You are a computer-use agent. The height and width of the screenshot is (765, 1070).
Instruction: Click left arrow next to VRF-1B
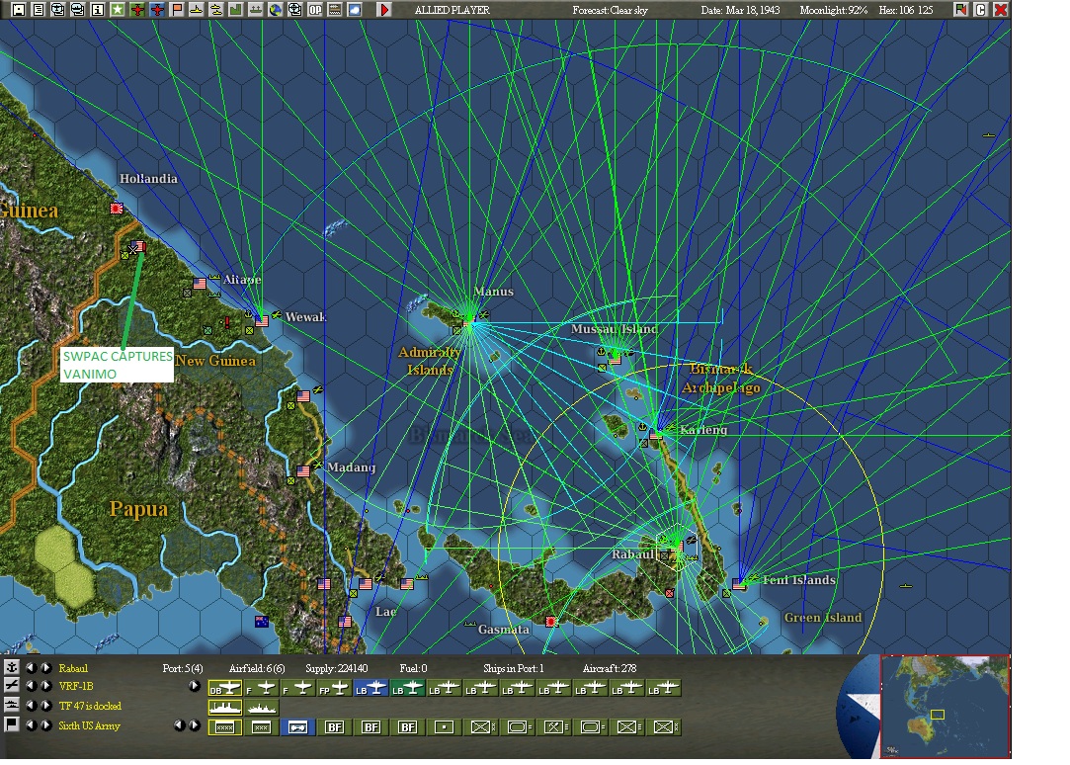(31, 686)
